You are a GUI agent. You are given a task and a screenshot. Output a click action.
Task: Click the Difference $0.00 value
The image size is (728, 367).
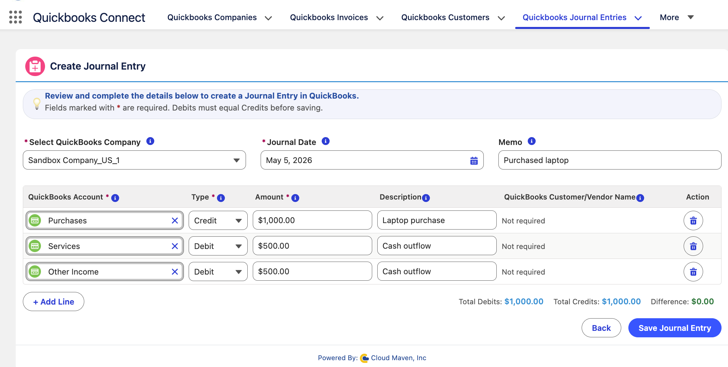703,302
